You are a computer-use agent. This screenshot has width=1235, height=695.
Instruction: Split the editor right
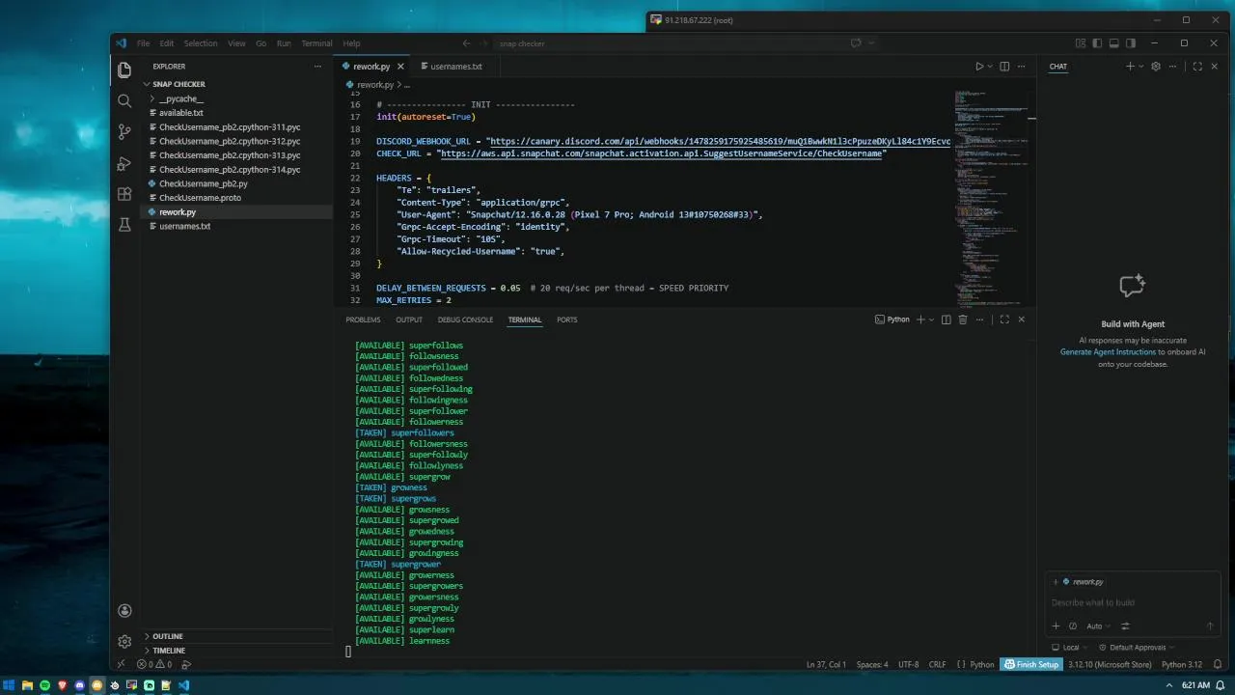coord(1004,67)
